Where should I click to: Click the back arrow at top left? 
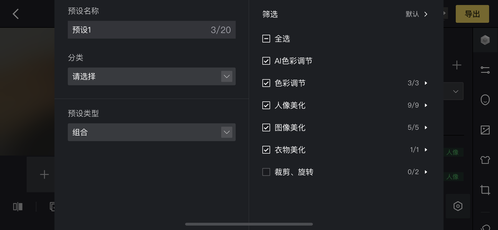16,14
